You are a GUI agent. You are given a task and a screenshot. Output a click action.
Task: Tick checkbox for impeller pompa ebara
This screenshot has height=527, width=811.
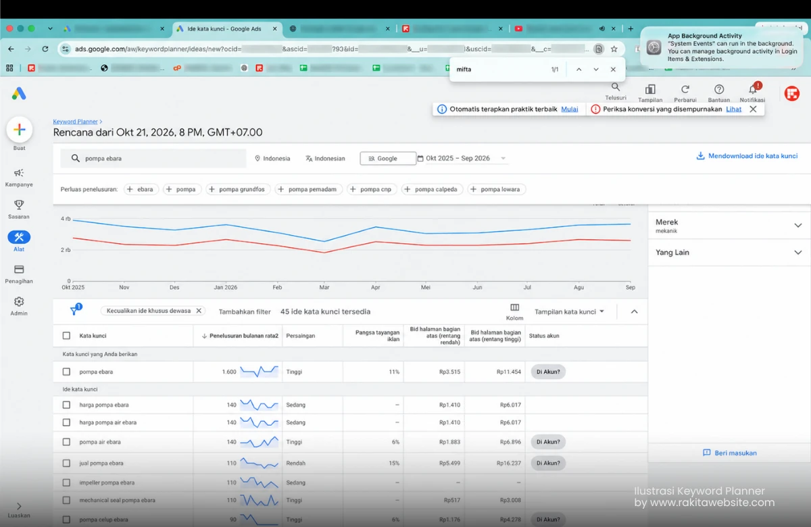[66, 482]
